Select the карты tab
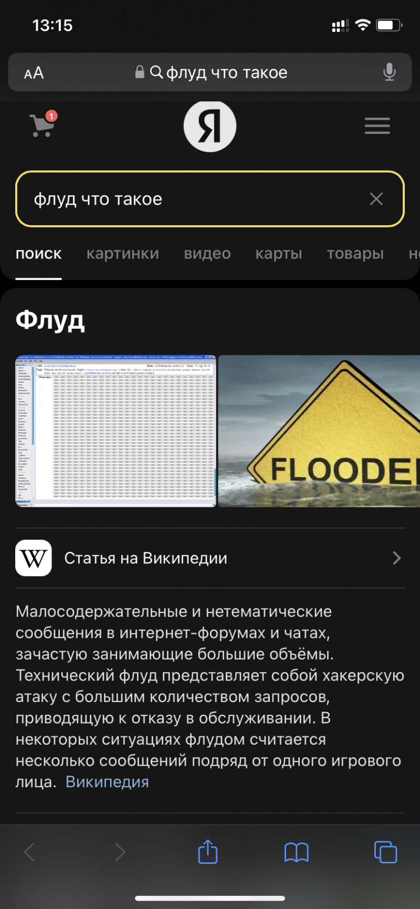This screenshot has height=909, width=420. tap(279, 254)
